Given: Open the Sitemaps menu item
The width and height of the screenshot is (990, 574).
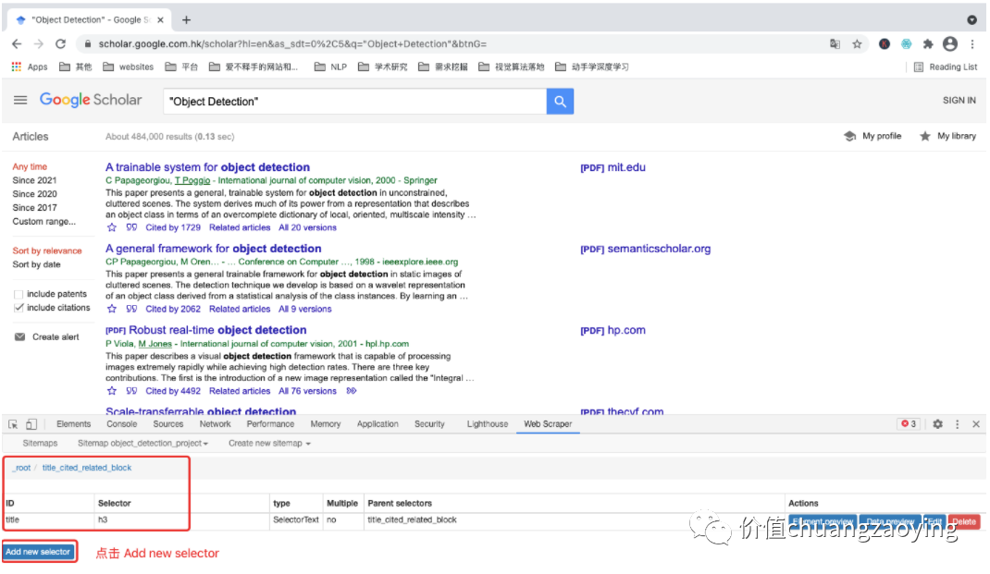Looking at the screenshot, I should pyautogui.click(x=40, y=444).
